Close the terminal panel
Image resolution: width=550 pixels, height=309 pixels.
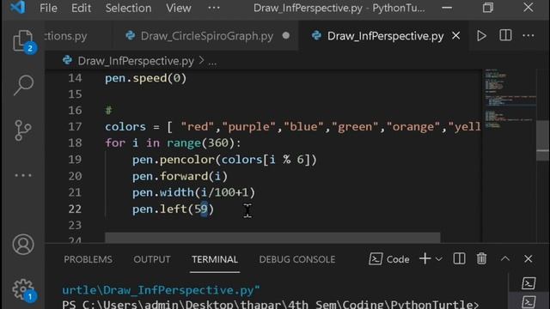pos(529,259)
